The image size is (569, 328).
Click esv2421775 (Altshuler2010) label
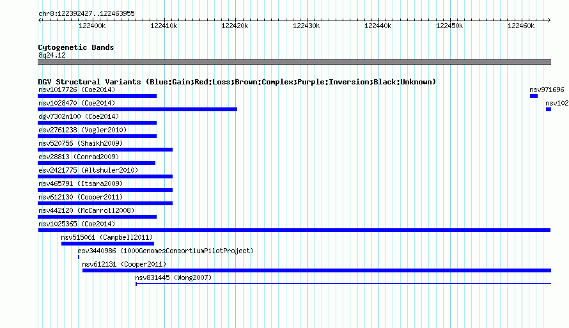pos(88,170)
